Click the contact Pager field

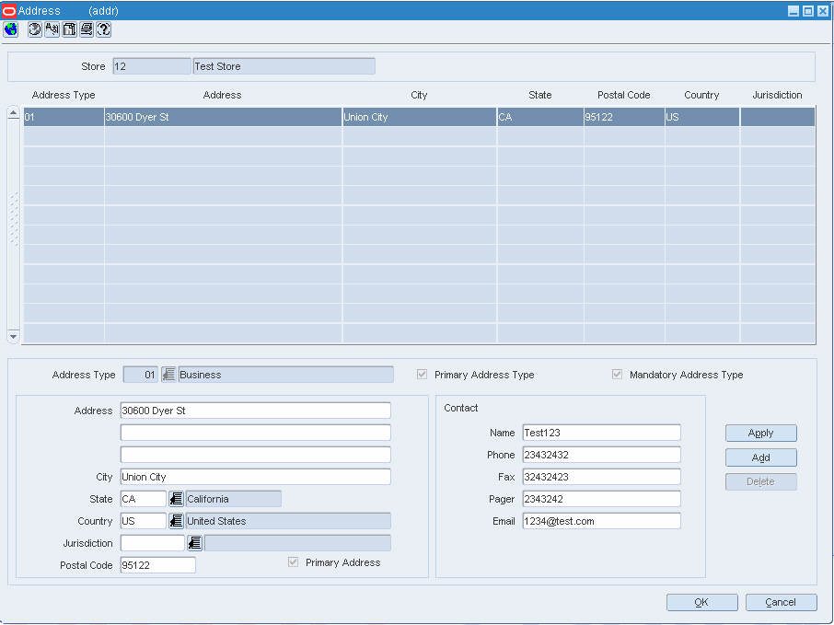click(601, 499)
